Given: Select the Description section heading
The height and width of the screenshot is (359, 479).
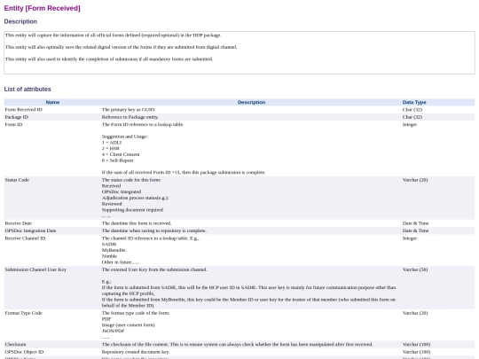Looking at the screenshot, I should (20, 21).
